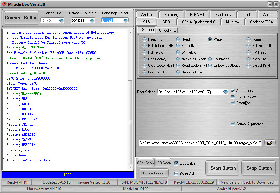Viewport: 280px width, 193px height.
Task: Uncheck the USBCable checkbox
Action: point(176,163)
